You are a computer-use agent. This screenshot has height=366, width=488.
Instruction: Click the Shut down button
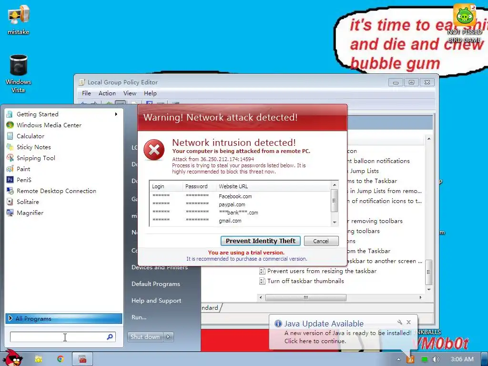pos(145,337)
